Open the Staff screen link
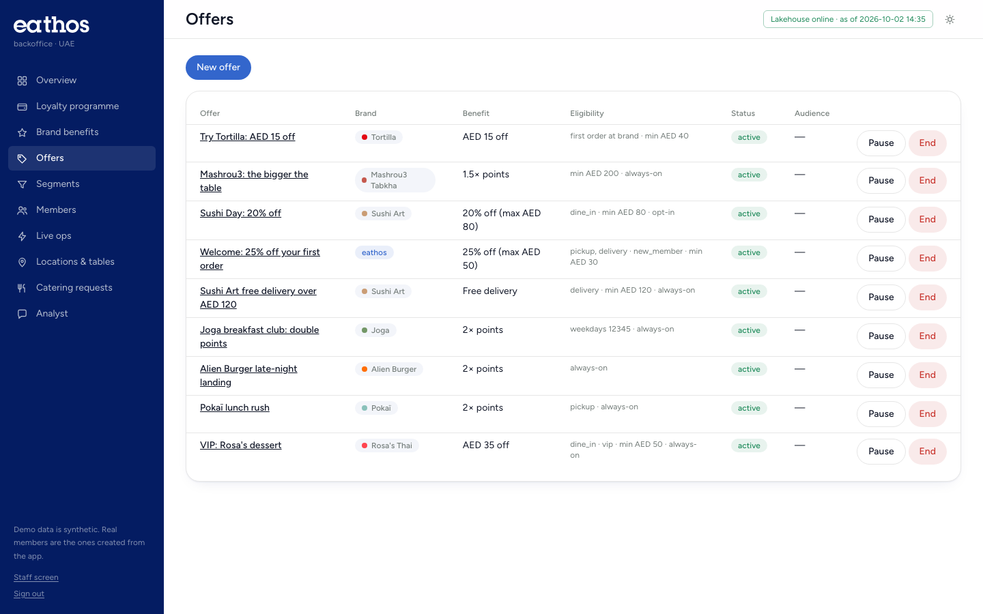The width and height of the screenshot is (983, 614). [x=36, y=578]
